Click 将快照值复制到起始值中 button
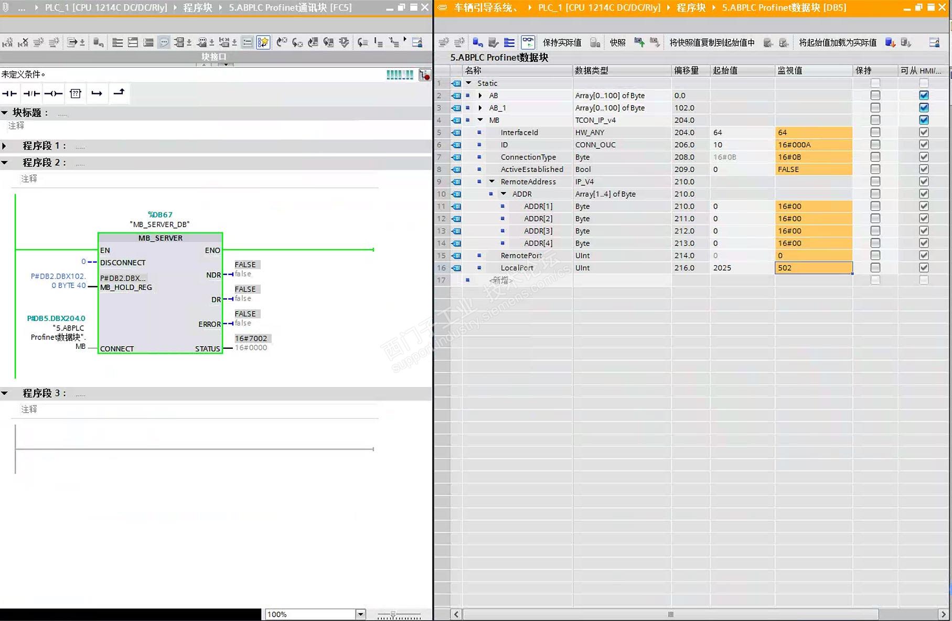Viewport: 952px width, 621px height. [x=712, y=42]
